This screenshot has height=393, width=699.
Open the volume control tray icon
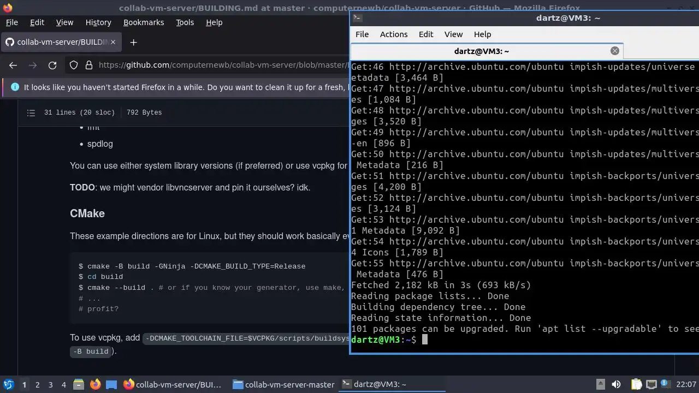click(x=616, y=384)
